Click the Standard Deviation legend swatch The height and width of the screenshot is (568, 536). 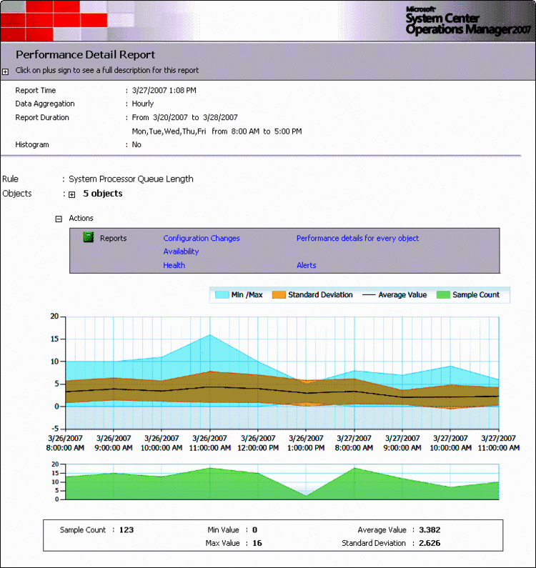click(279, 294)
